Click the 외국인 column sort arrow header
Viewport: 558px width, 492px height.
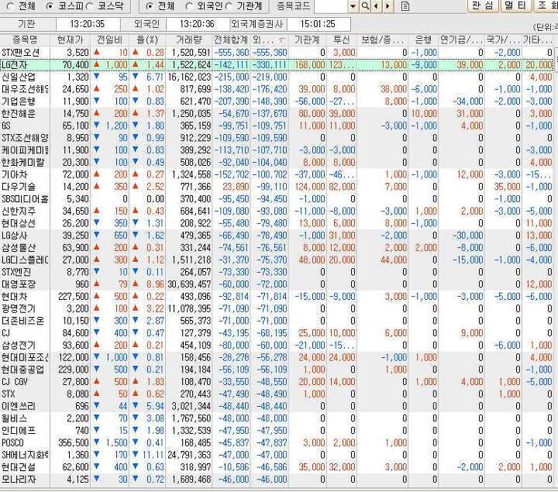[270, 40]
